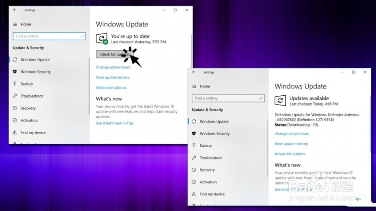Viewport: 376px width, 211px height.
Task: Minimize the right Settings window
Action: [342, 72]
